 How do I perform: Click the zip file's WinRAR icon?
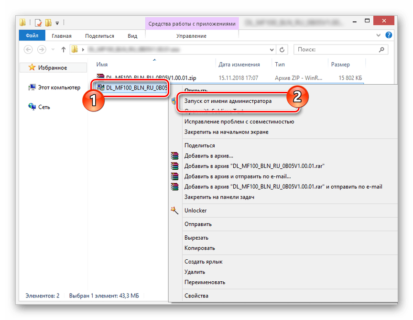[x=100, y=77]
